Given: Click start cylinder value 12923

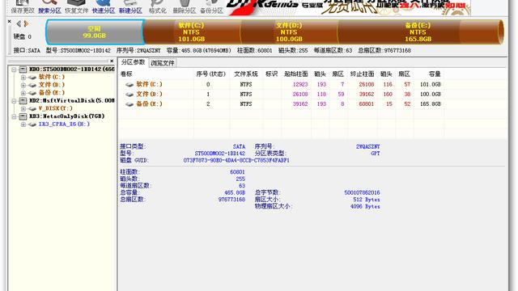Looking at the screenshot, I should pos(300,84).
